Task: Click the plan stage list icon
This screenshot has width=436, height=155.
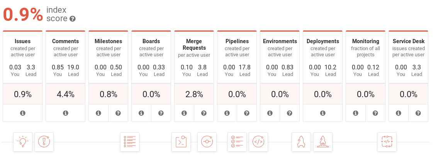Action: [129, 142]
